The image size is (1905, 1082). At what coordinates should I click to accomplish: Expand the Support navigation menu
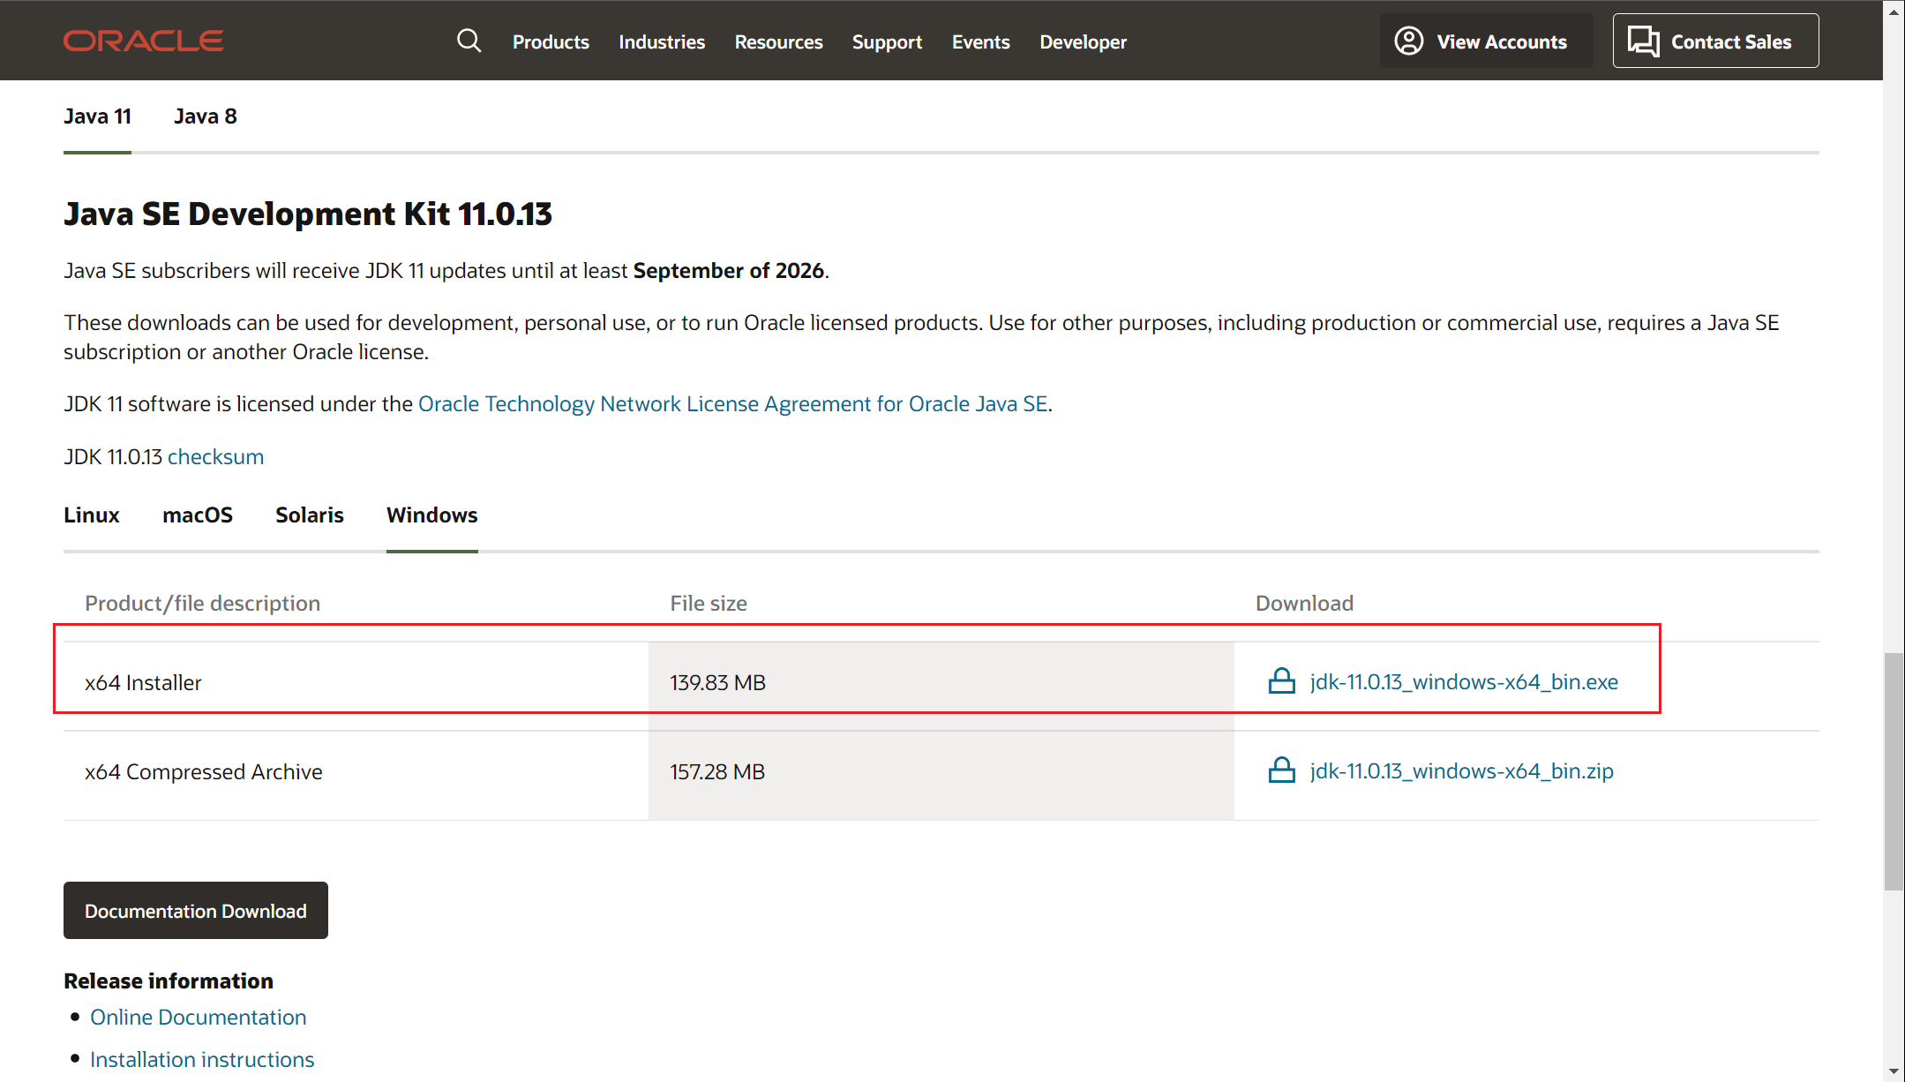coord(887,41)
